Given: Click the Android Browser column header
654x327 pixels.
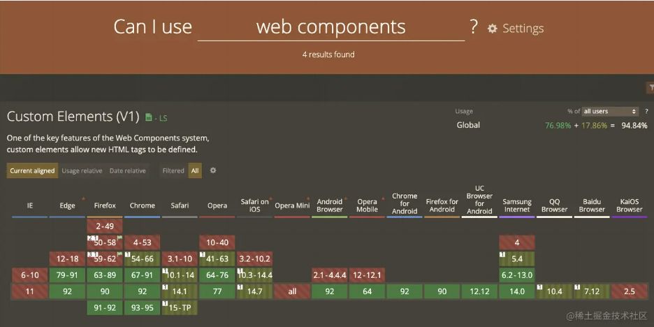Looking at the screenshot, I should coord(330,205).
